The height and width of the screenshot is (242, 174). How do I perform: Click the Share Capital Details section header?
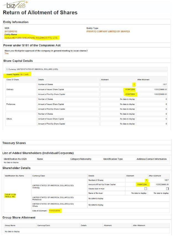tap(18, 61)
